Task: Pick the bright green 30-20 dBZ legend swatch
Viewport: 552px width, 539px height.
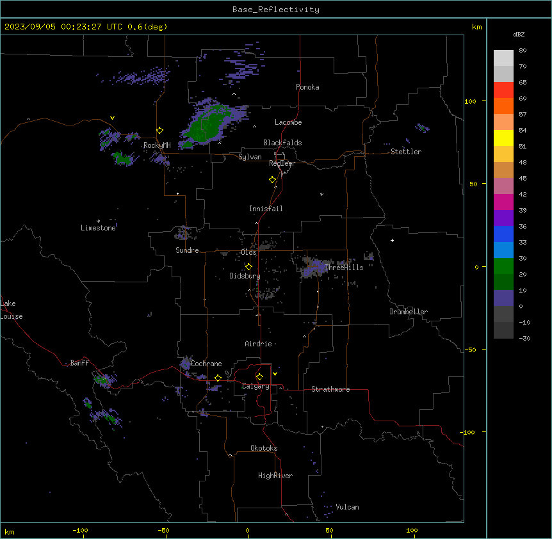Action: tap(503, 266)
